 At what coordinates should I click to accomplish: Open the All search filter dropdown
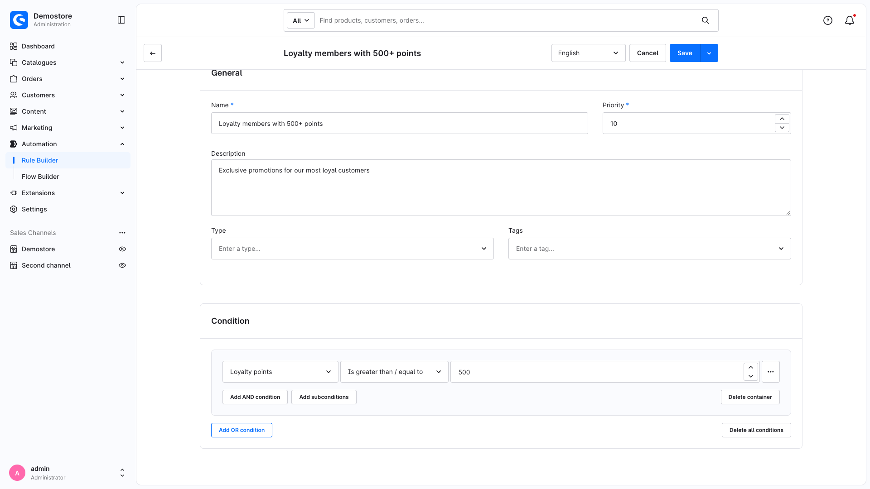coord(301,20)
